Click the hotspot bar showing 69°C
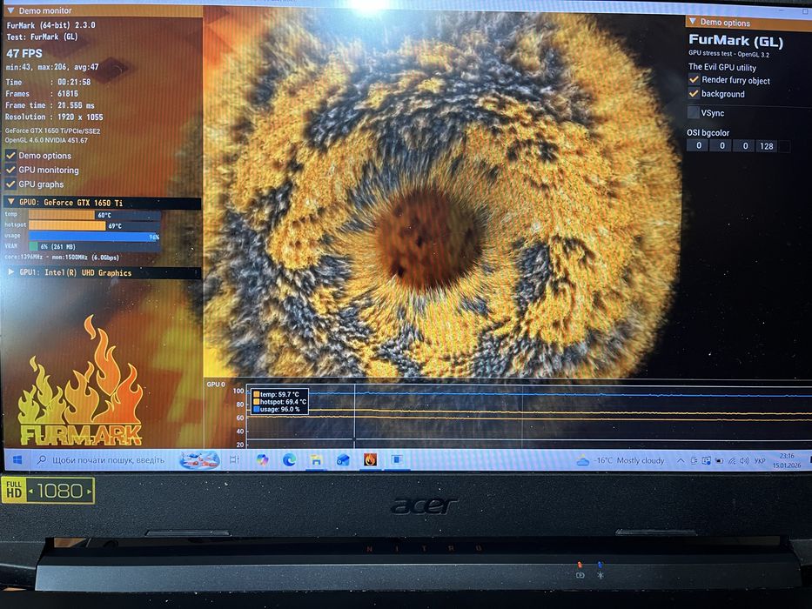The image size is (812, 609). (x=94, y=226)
